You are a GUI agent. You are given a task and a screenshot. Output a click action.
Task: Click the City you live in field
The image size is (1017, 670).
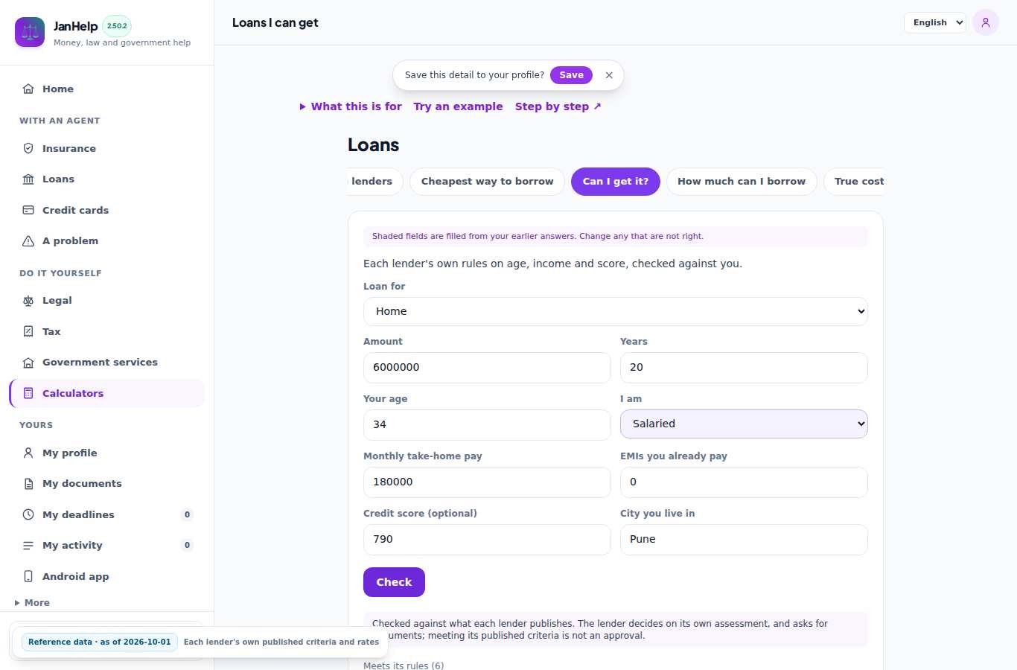point(744,540)
